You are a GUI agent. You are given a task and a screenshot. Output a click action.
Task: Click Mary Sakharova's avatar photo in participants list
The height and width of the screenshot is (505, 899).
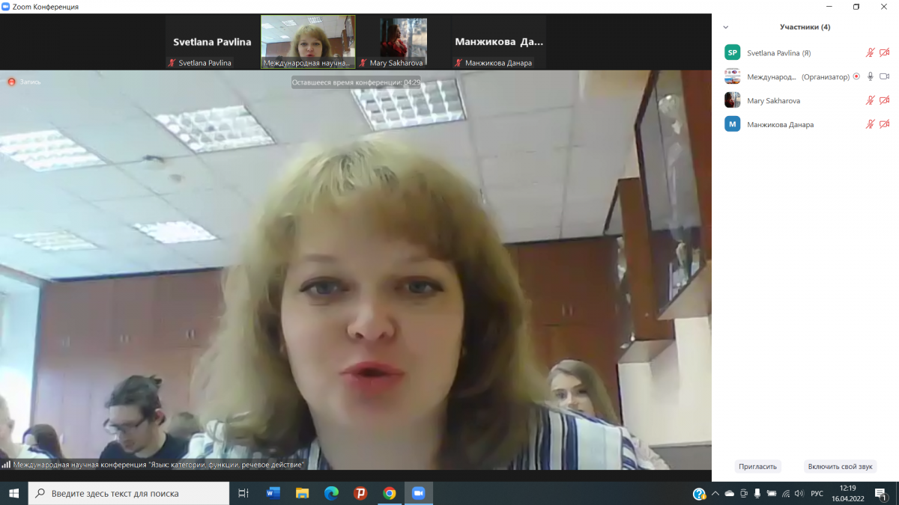[x=733, y=100]
